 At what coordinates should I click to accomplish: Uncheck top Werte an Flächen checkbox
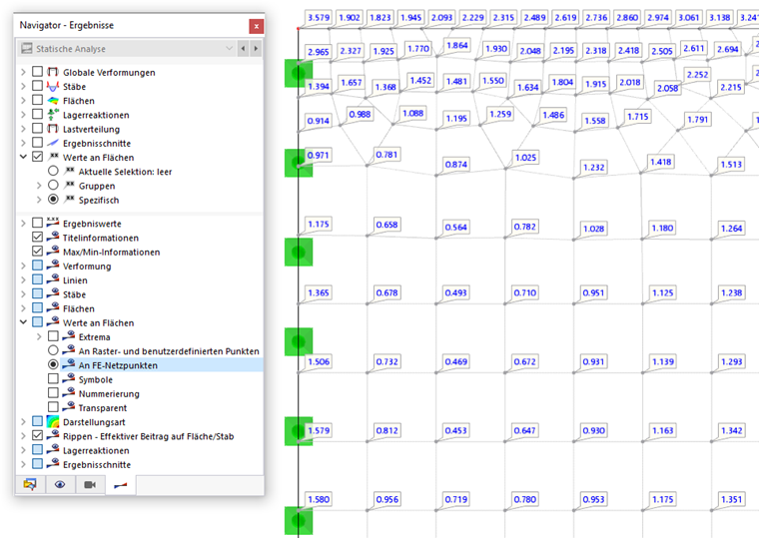pos(37,157)
